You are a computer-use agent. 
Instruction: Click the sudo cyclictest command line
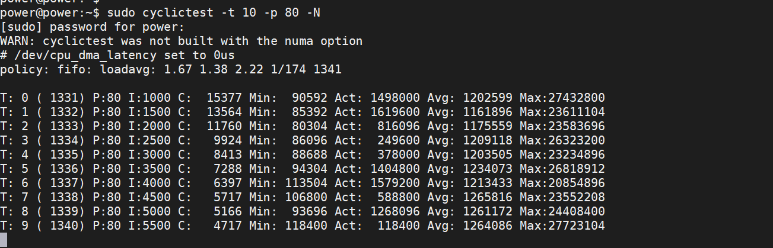point(160,12)
